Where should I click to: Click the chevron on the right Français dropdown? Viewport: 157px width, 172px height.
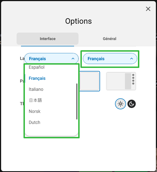[x=132, y=59]
